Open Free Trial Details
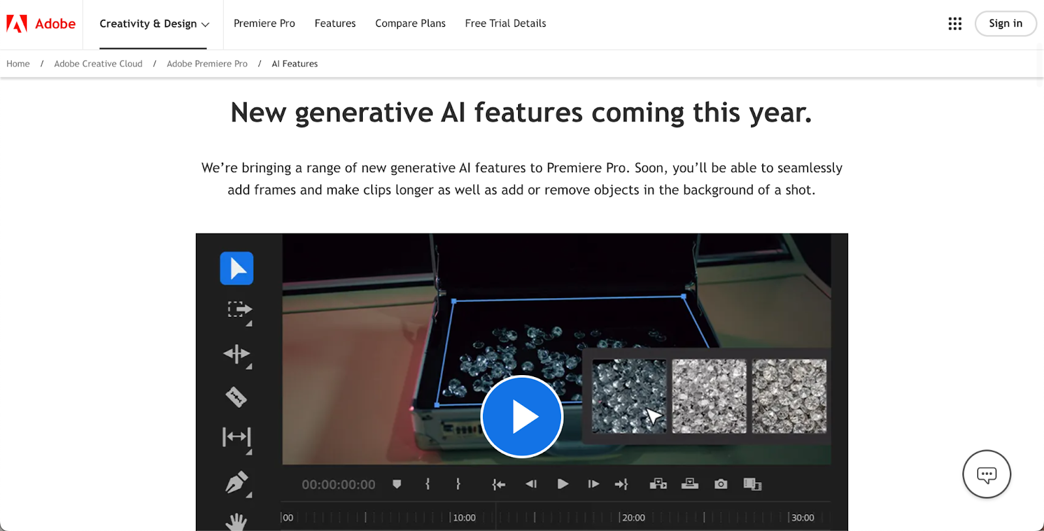1044x531 pixels. point(506,23)
